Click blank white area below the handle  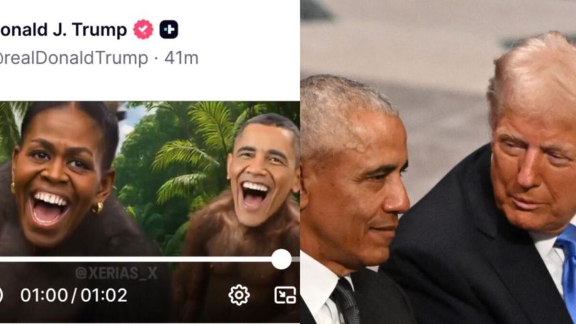[147, 84]
